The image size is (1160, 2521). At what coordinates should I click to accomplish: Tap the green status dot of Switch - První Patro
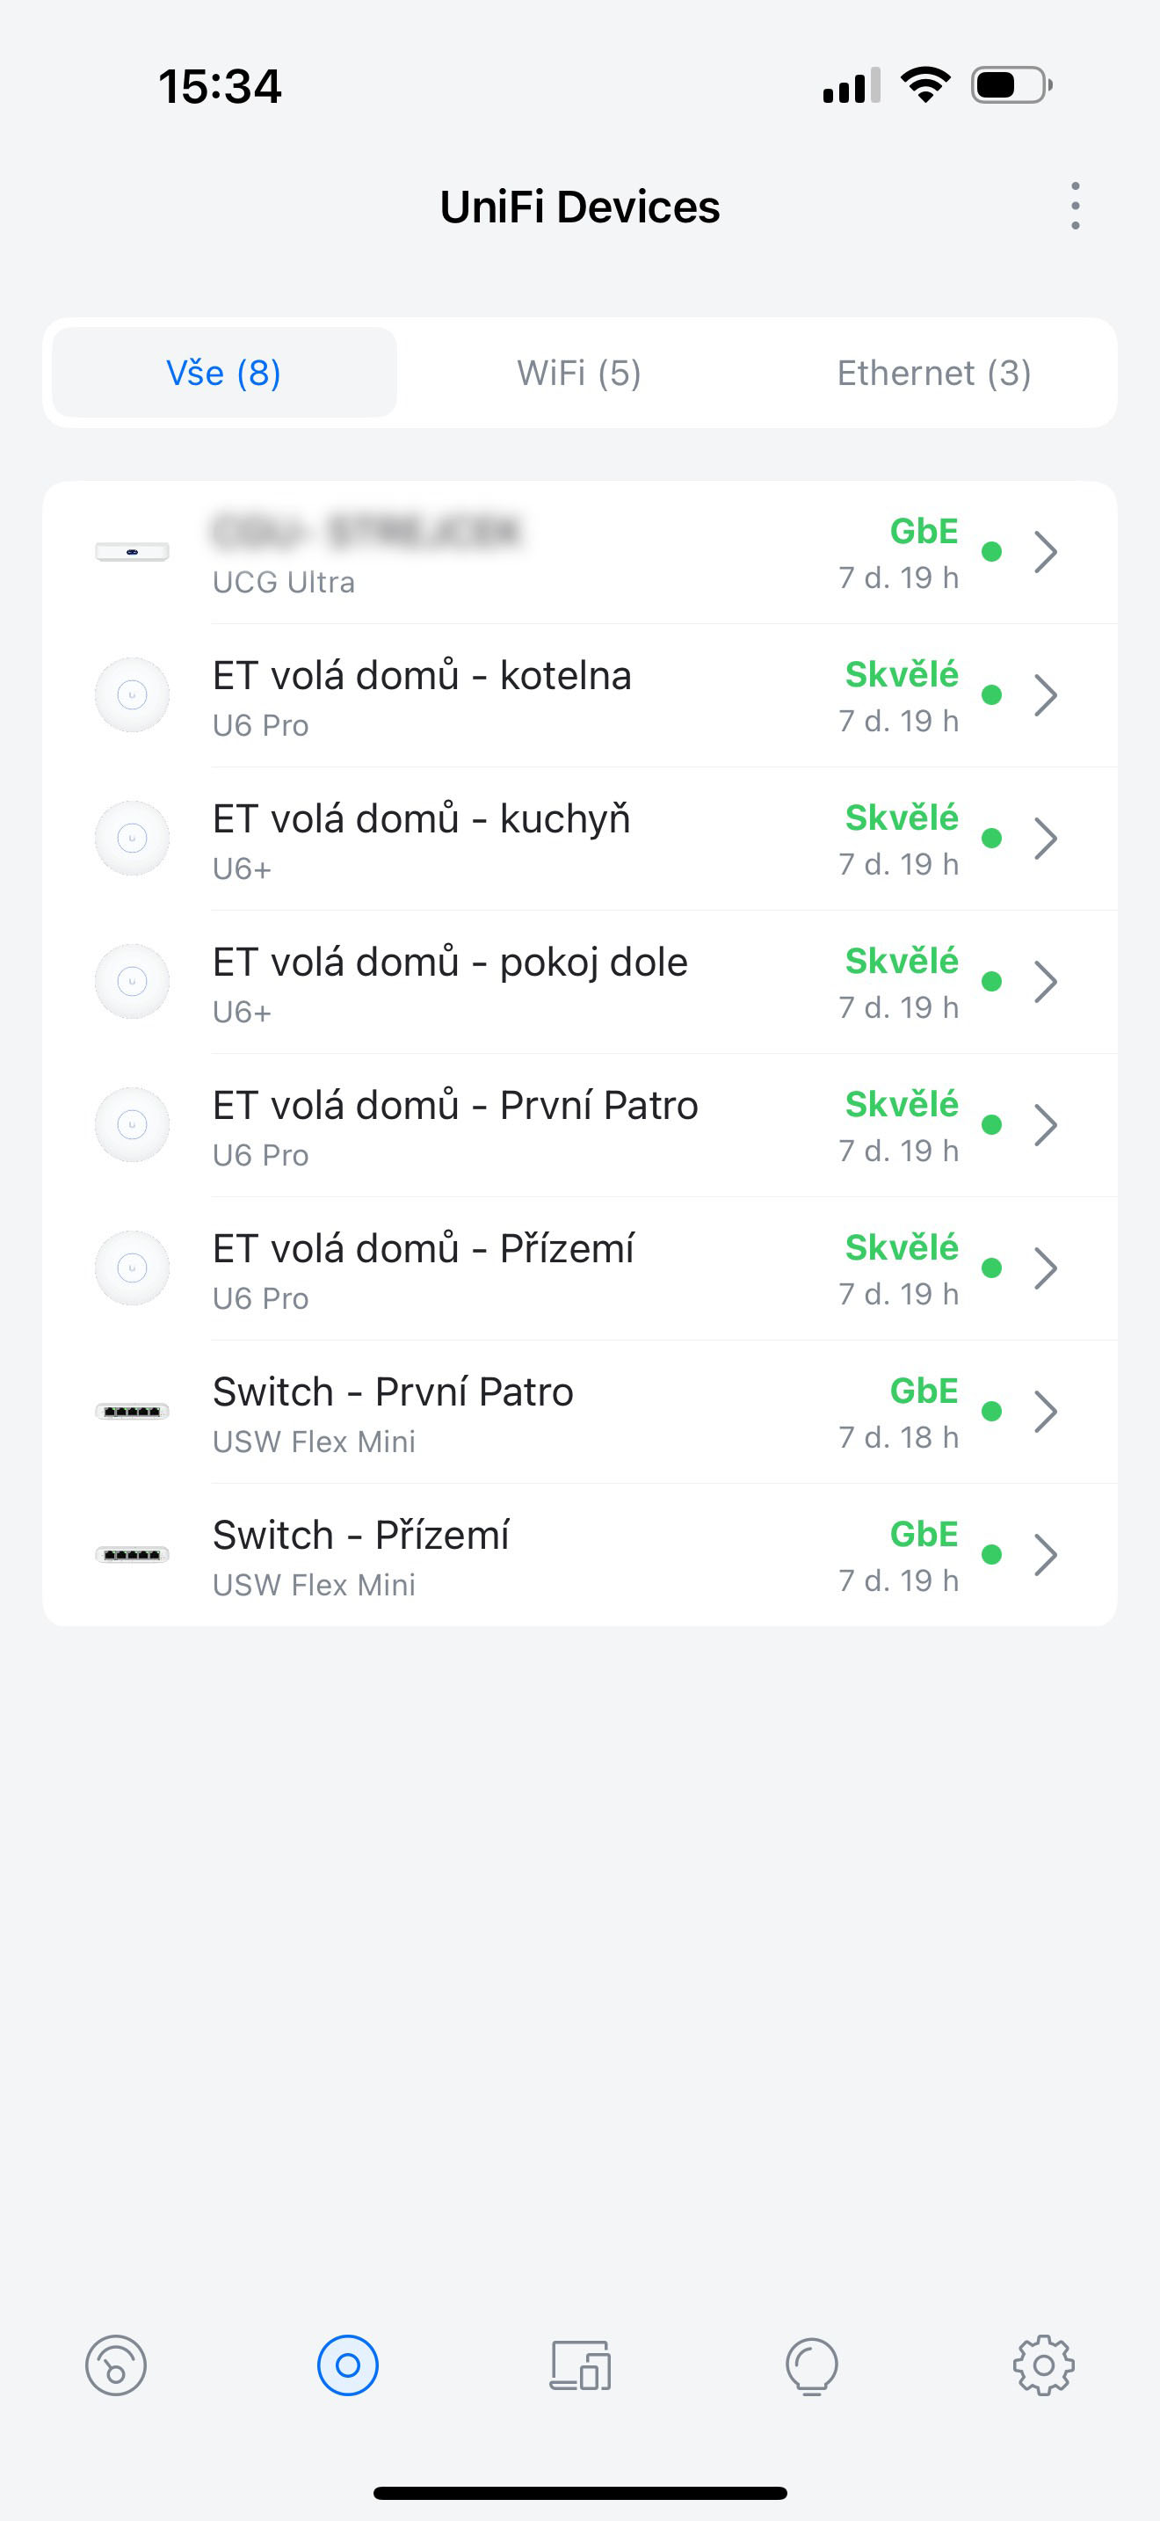[x=992, y=1411]
